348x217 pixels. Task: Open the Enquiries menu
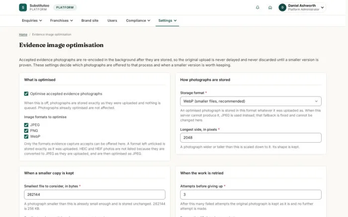(32, 20)
